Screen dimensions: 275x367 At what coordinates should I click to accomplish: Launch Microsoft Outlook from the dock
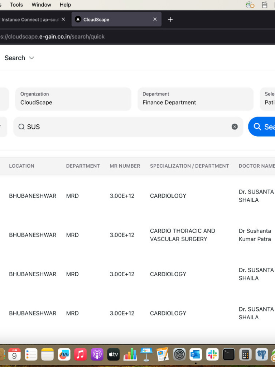coord(196,354)
